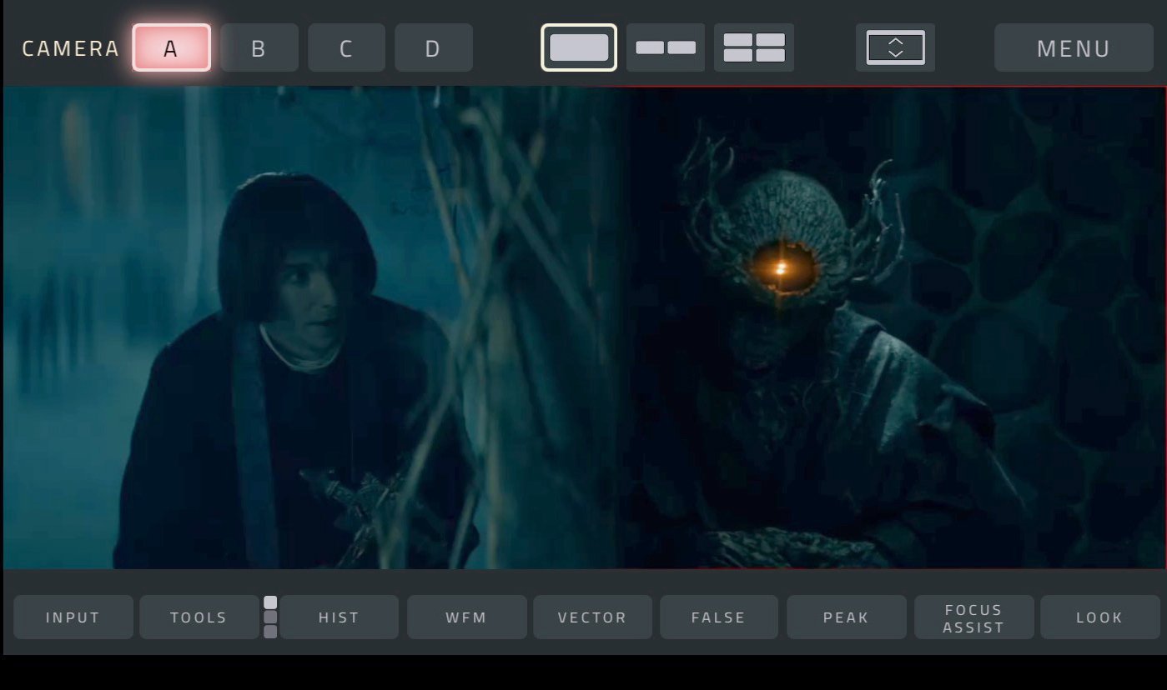Toggle the WFM waveform monitor
1167x690 pixels.
click(466, 617)
